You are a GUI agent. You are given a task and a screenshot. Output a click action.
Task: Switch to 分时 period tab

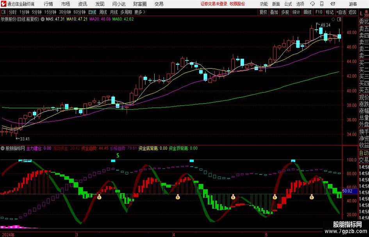(x=13, y=12)
